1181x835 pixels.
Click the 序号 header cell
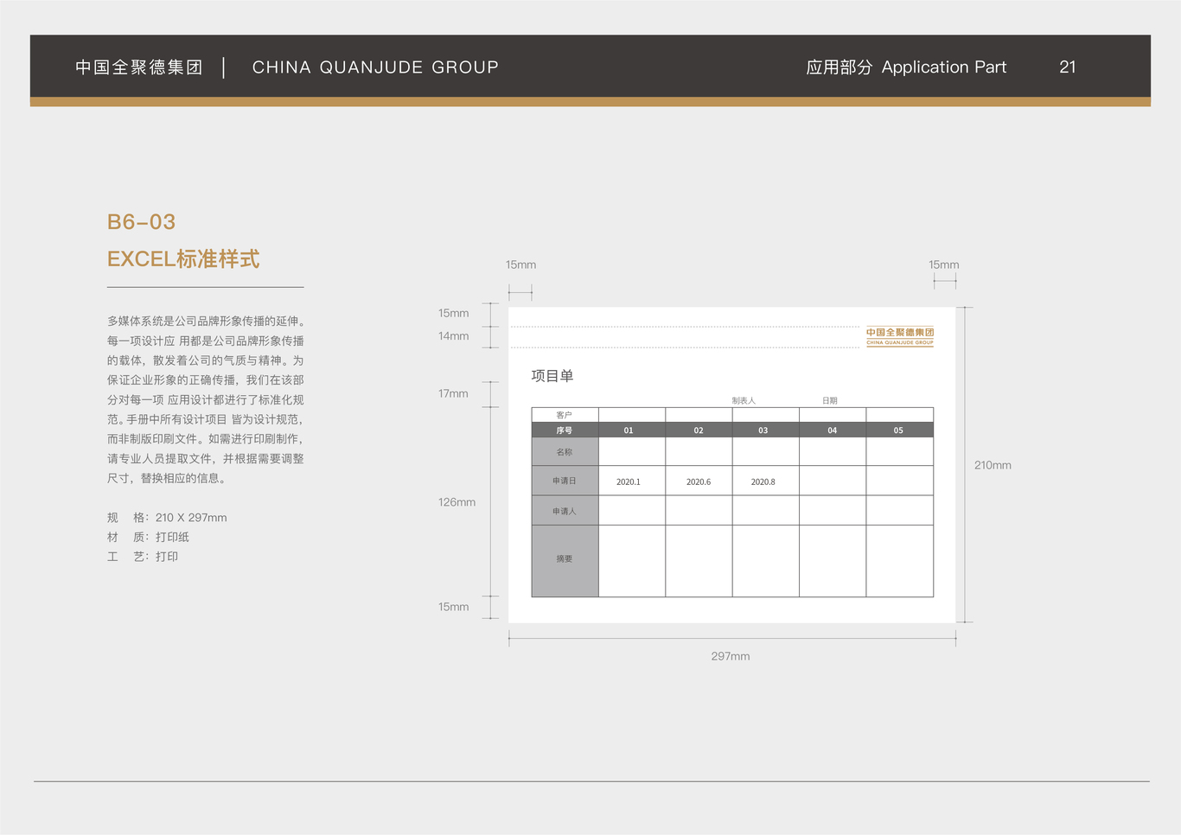click(x=565, y=430)
